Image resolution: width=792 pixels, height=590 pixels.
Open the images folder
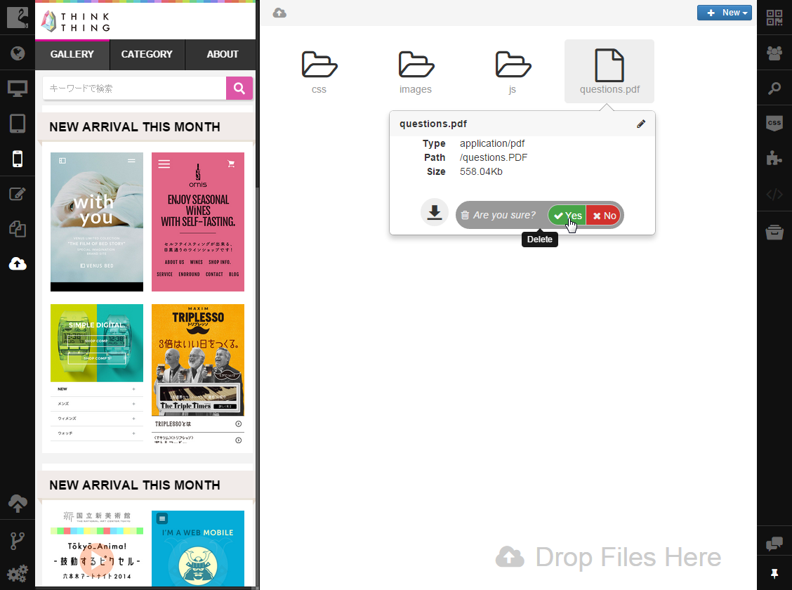pyautogui.click(x=416, y=72)
